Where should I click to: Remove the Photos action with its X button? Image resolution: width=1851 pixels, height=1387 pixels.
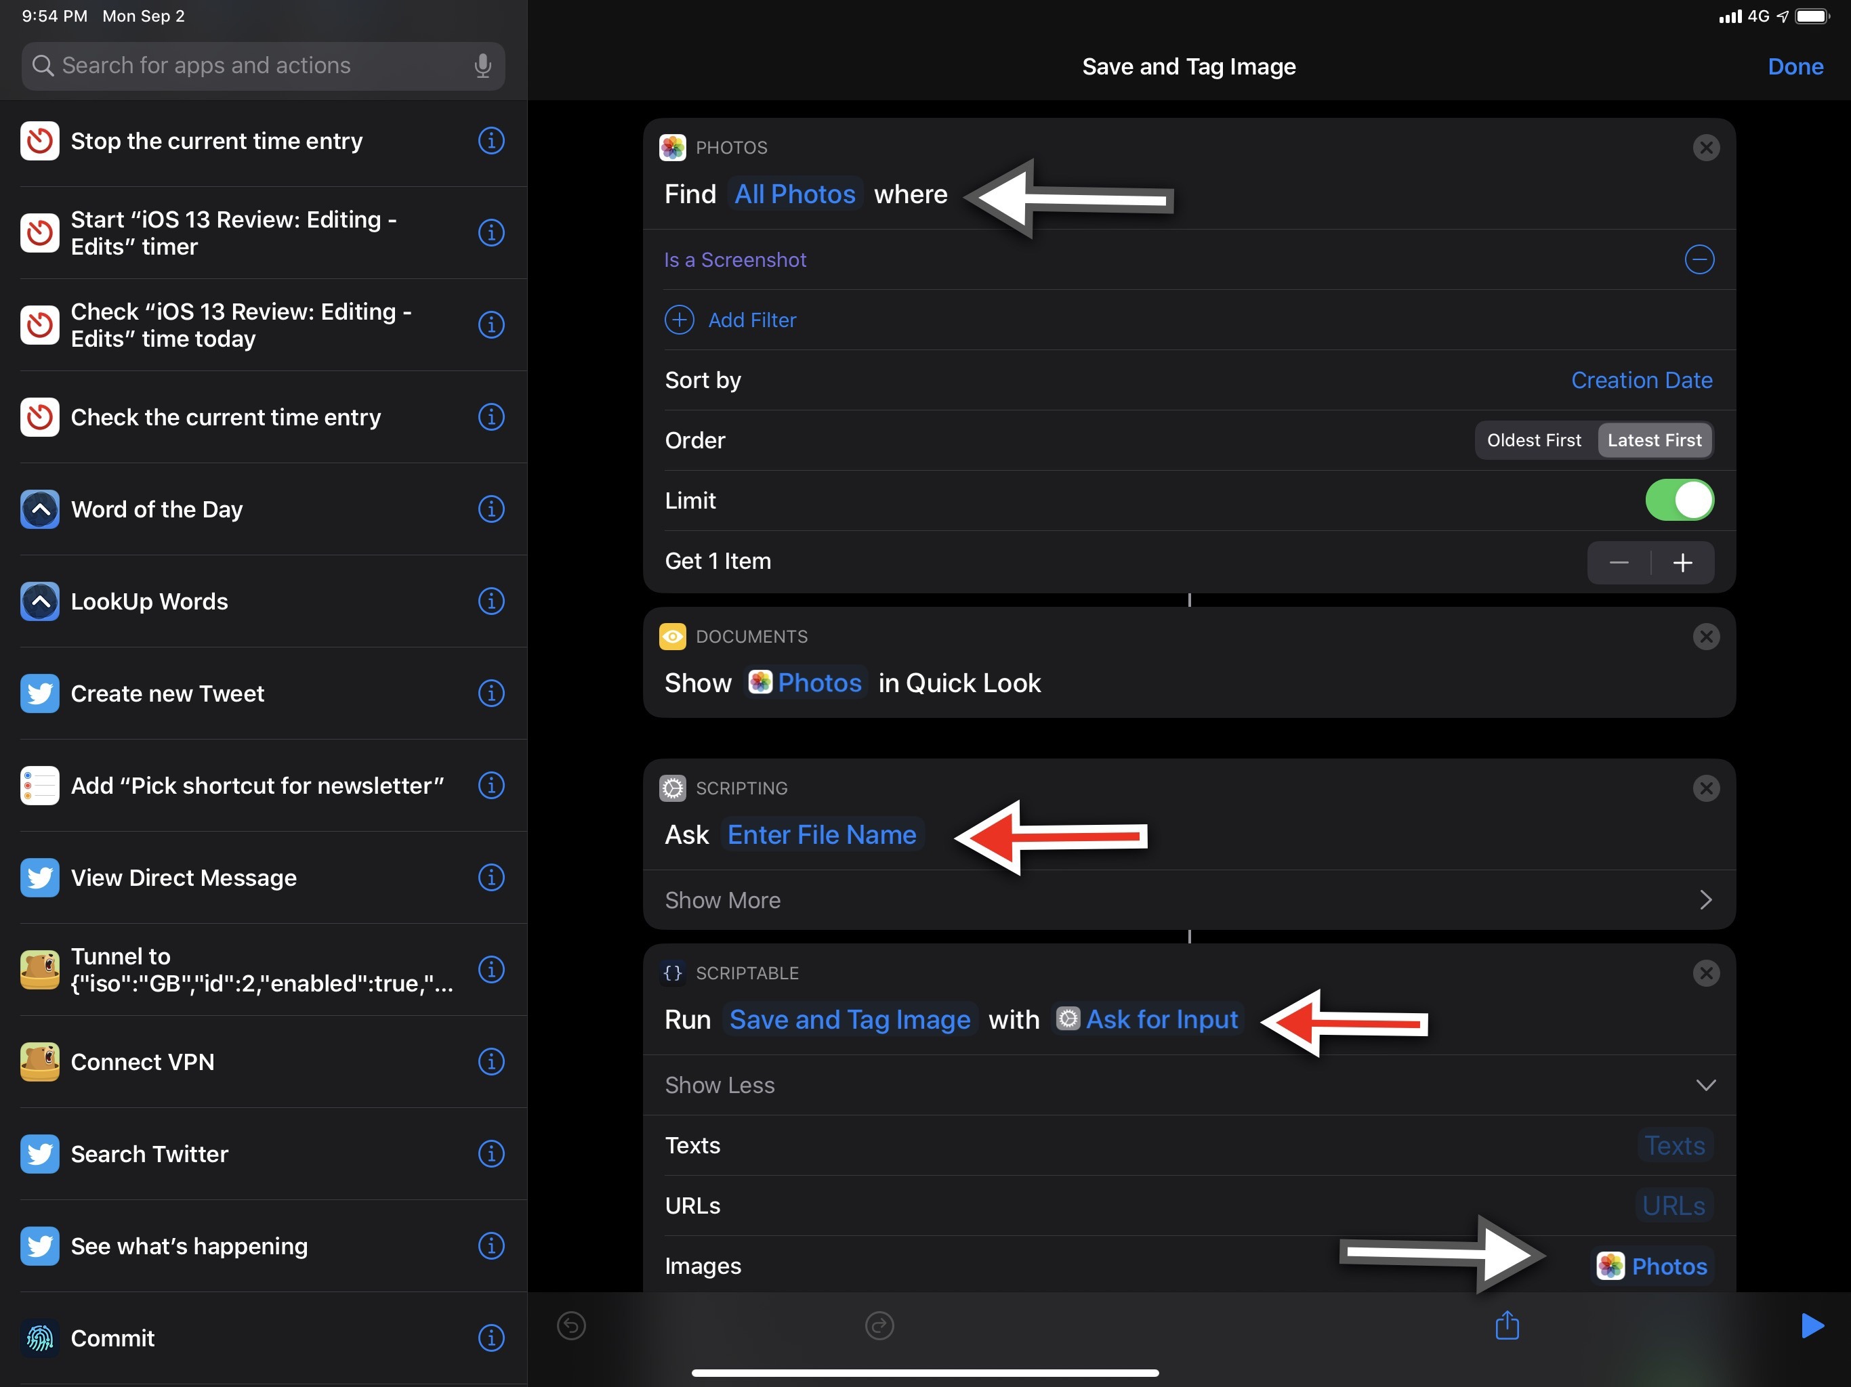pos(1706,147)
